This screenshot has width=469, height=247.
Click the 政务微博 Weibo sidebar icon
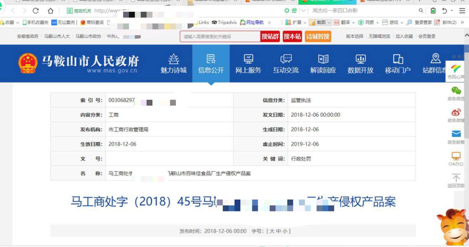457,112
